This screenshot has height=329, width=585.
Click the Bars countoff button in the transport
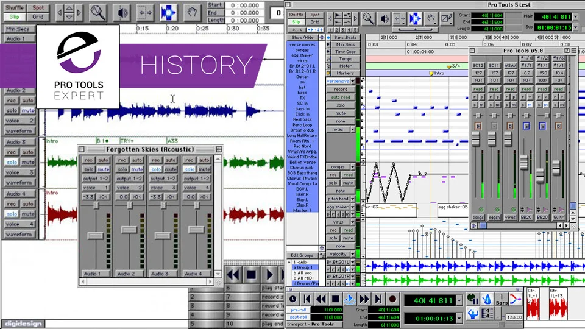click(502, 299)
